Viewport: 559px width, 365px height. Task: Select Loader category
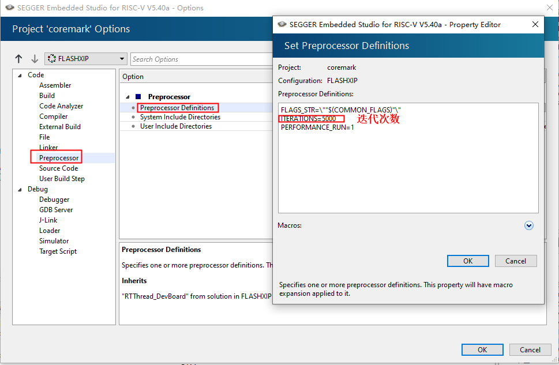[50, 230]
